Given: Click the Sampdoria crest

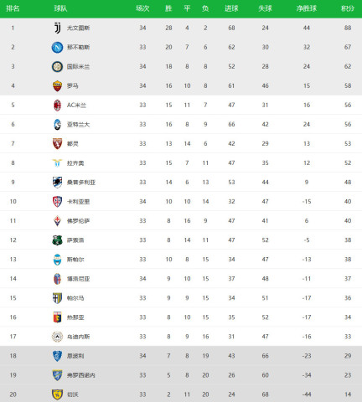Looking at the screenshot, I should click(x=57, y=183).
